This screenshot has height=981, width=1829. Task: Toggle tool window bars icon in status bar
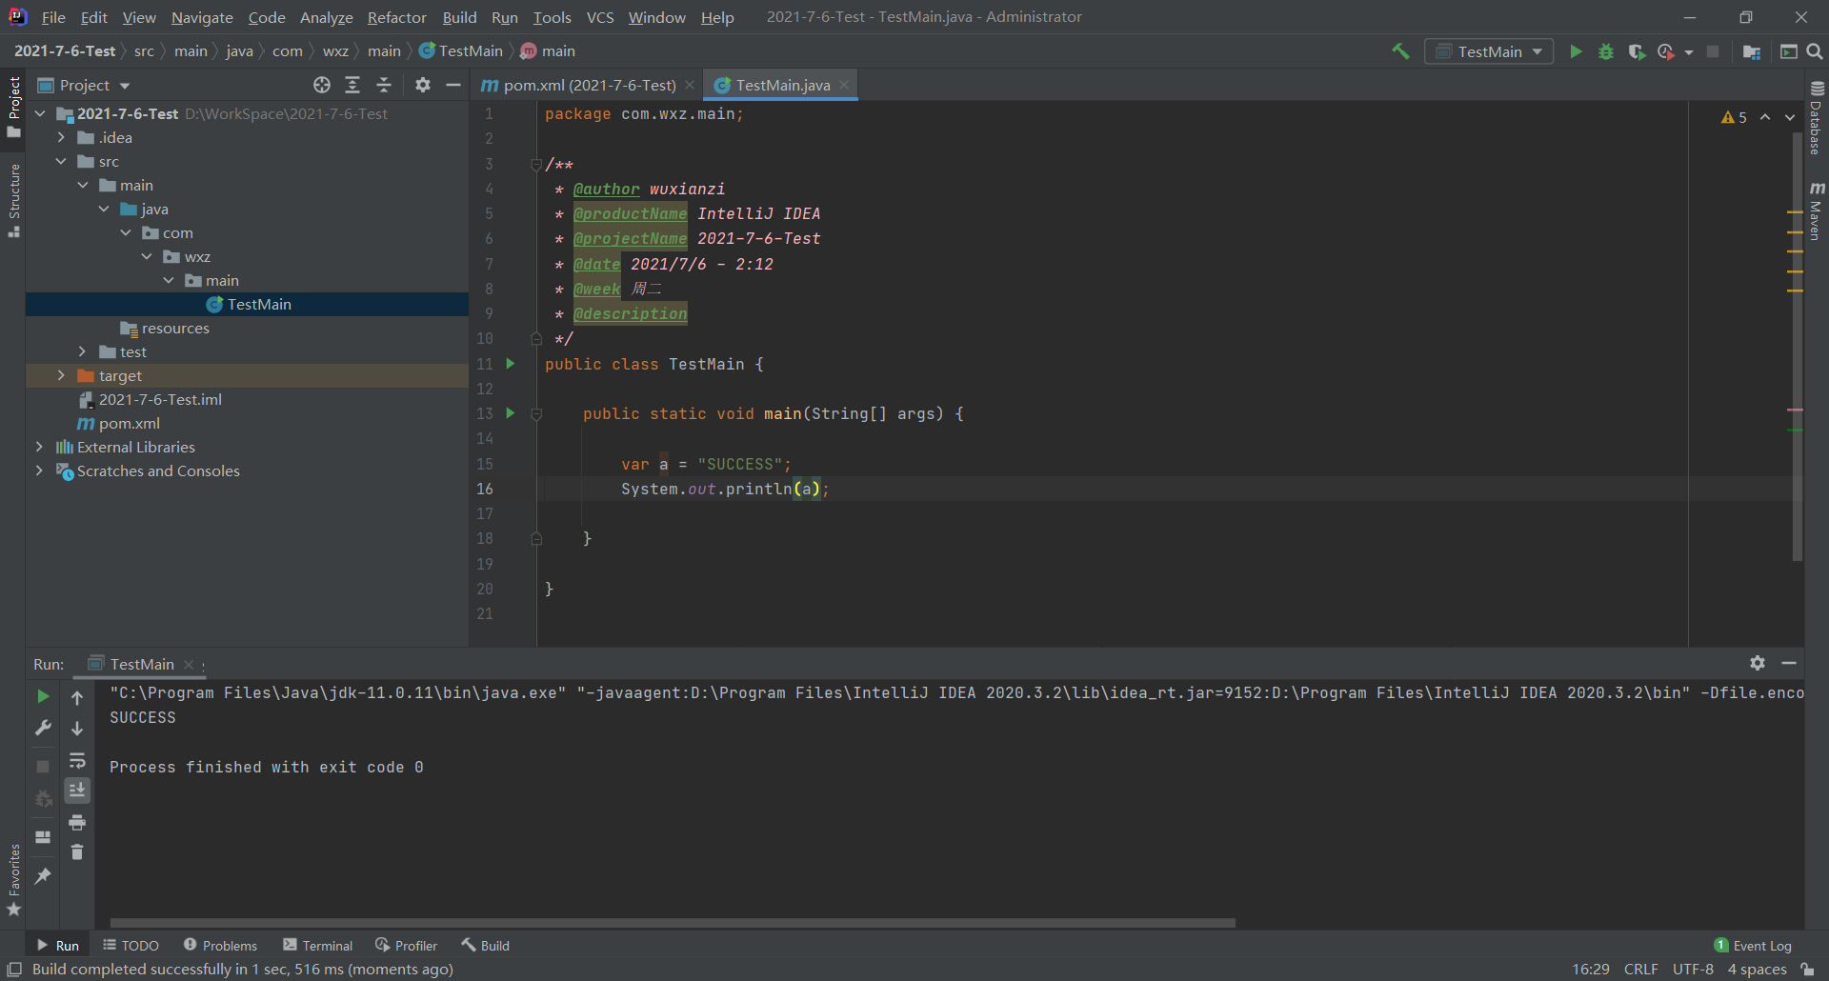(14, 970)
